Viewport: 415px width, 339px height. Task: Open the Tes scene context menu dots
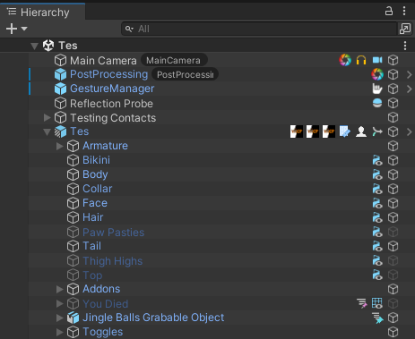tap(405, 46)
